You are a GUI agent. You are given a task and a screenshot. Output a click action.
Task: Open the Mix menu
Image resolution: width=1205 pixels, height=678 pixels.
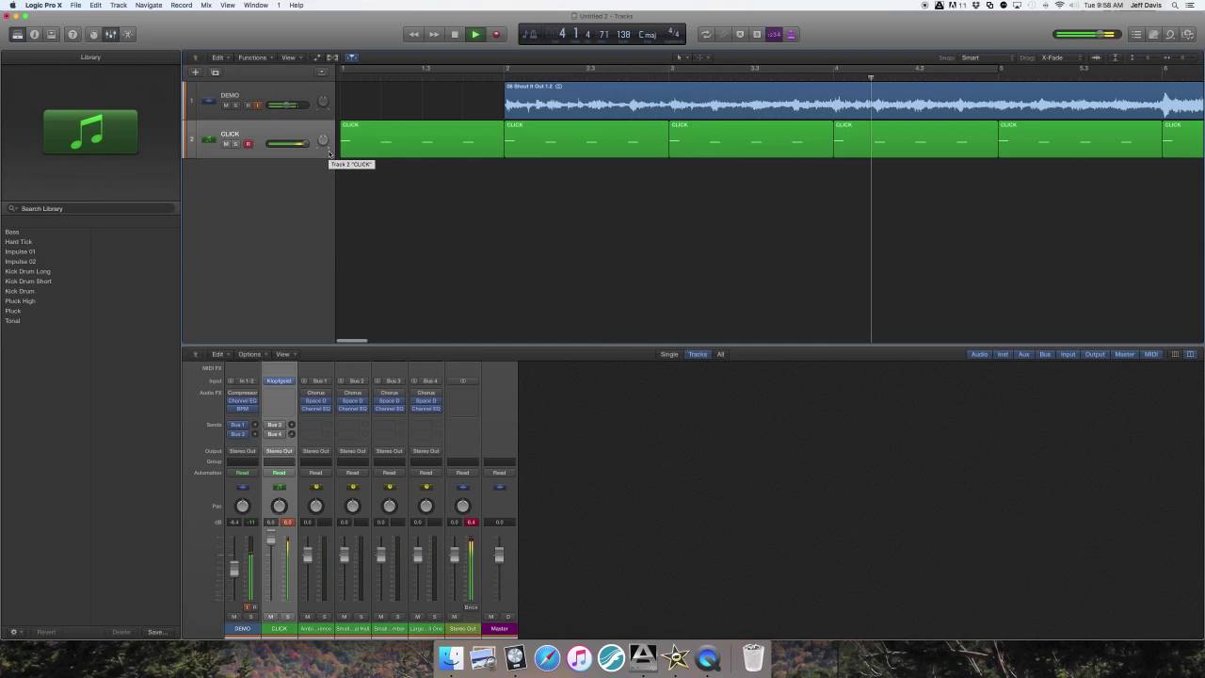click(x=206, y=5)
